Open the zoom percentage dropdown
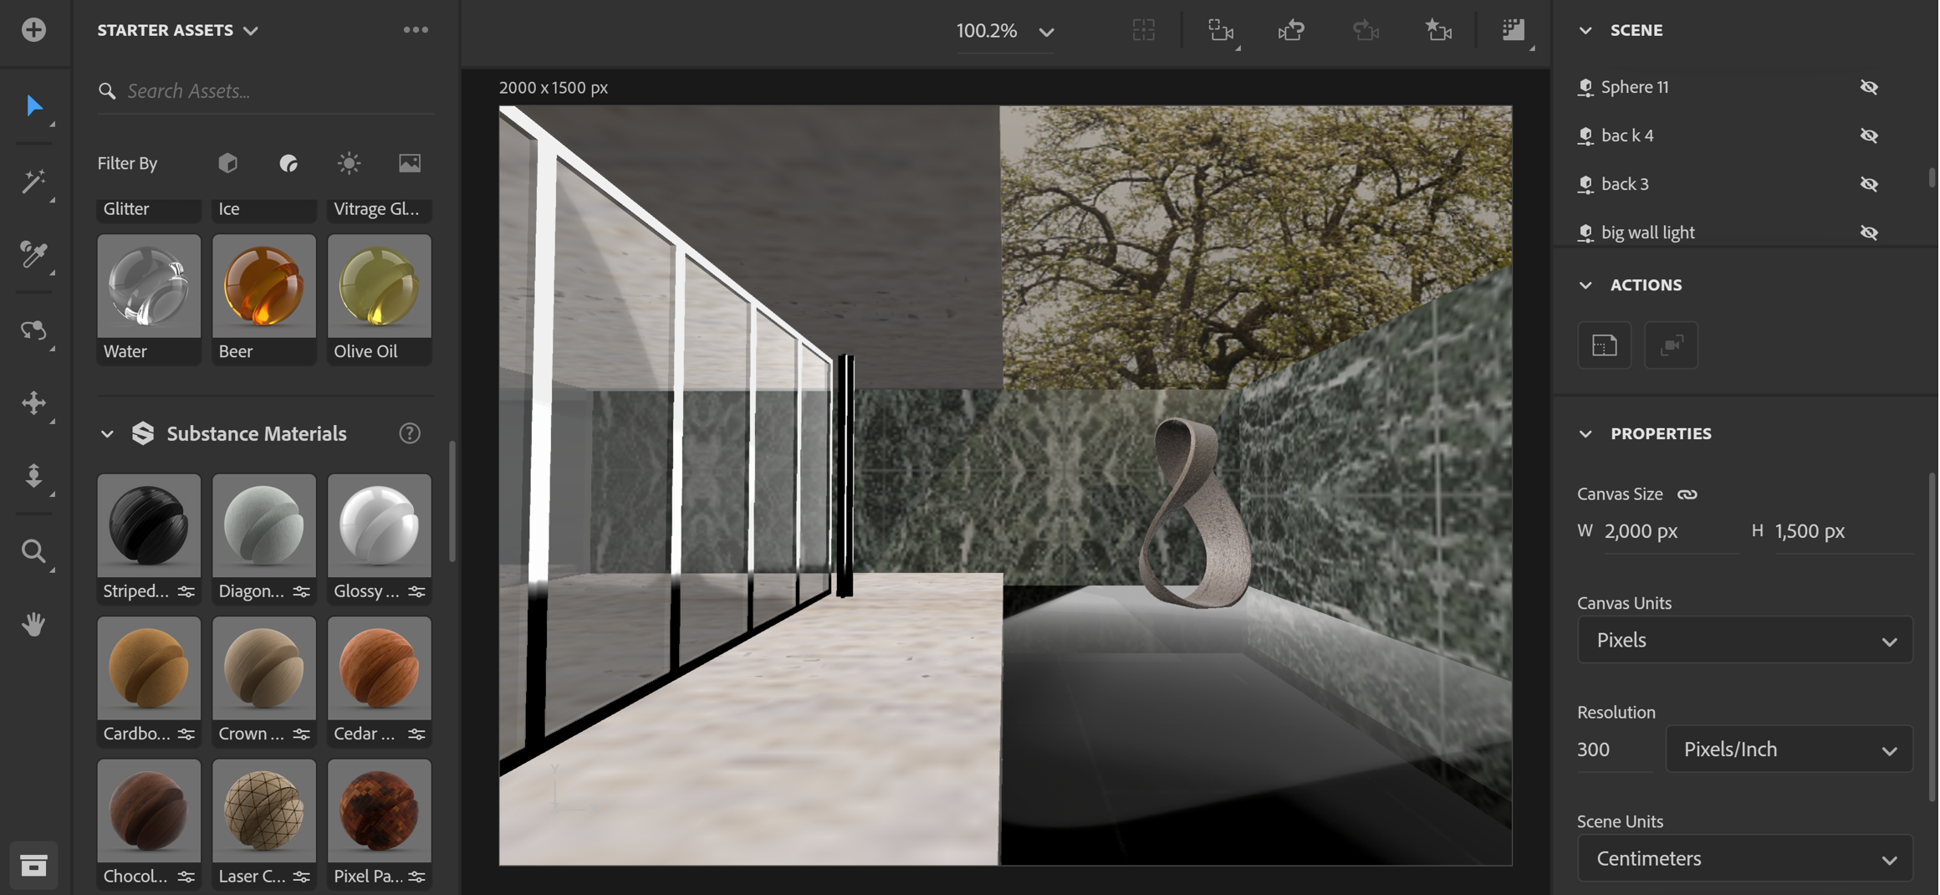 click(x=1046, y=32)
